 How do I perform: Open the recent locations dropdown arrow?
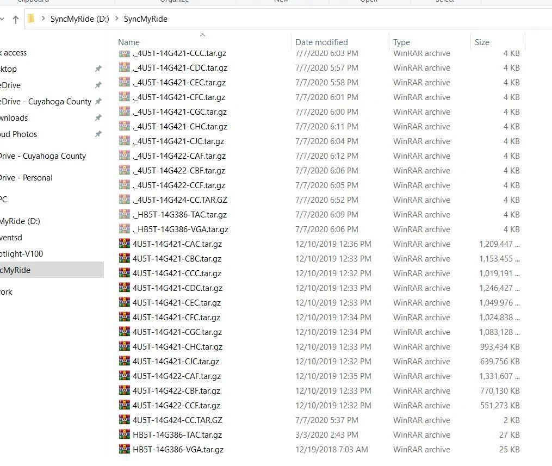(2, 19)
